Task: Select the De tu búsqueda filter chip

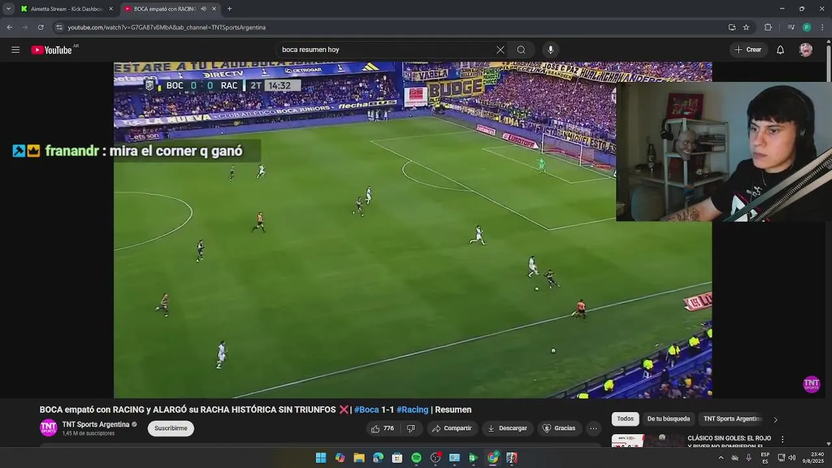Action: coord(668,419)
